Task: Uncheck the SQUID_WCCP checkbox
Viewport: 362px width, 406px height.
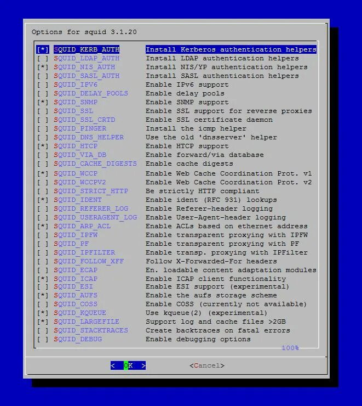Action: pos(43,174)
